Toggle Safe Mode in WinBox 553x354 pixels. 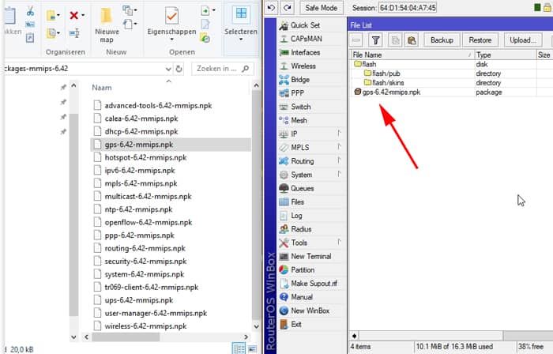[x=321, y=7]
